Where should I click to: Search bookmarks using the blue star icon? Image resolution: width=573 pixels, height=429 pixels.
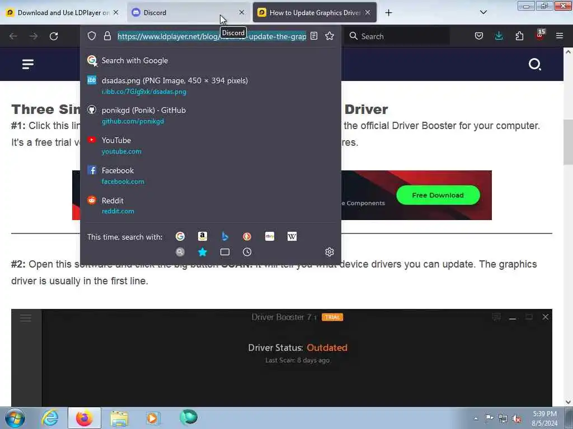tap(203, 252)
